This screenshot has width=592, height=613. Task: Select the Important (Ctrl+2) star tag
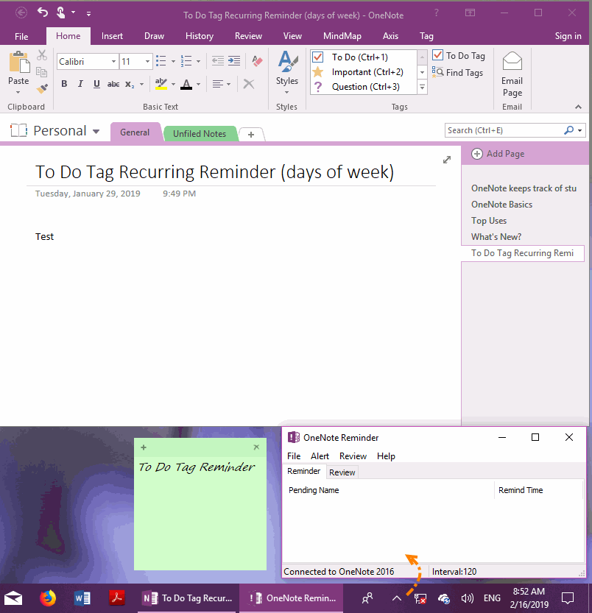coord(364,72)
